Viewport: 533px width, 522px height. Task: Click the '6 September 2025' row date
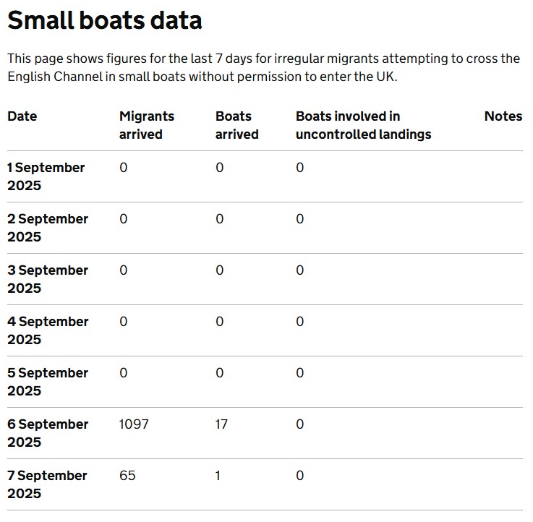point(48,433)
